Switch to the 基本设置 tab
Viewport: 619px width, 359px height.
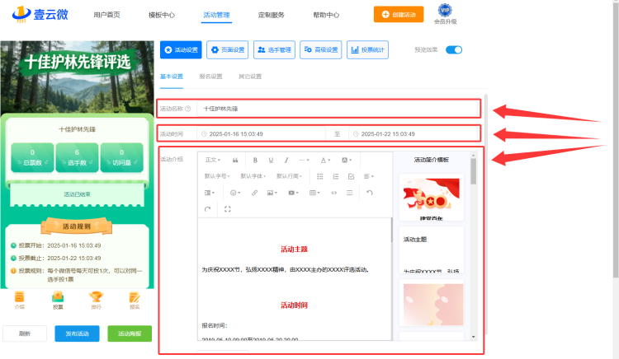[x=172, y=77]
